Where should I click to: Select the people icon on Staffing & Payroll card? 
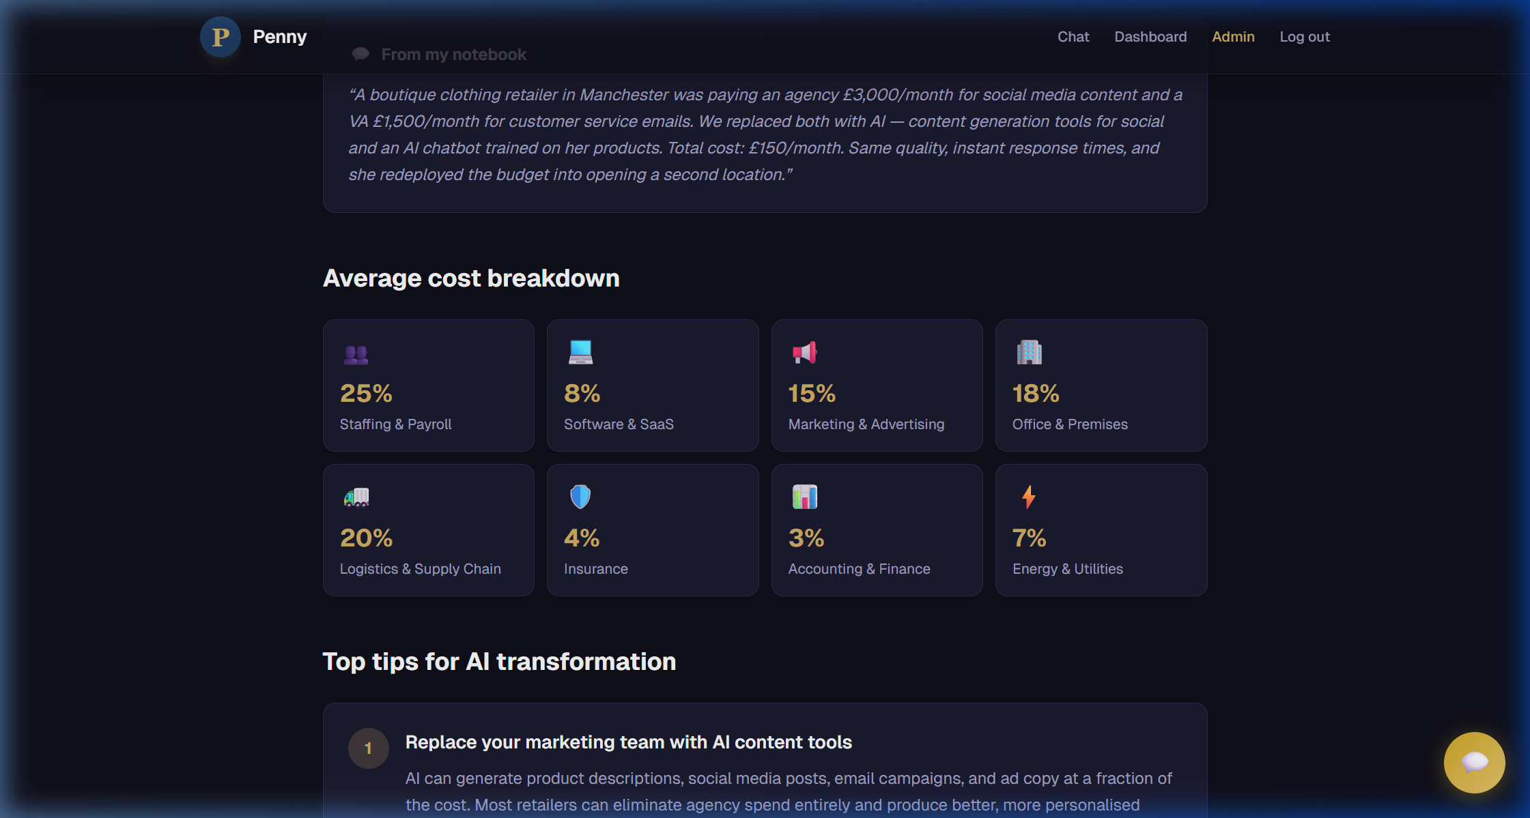click(356, 353)
